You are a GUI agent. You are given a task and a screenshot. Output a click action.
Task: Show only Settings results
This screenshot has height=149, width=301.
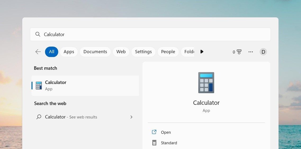point(143,52)
